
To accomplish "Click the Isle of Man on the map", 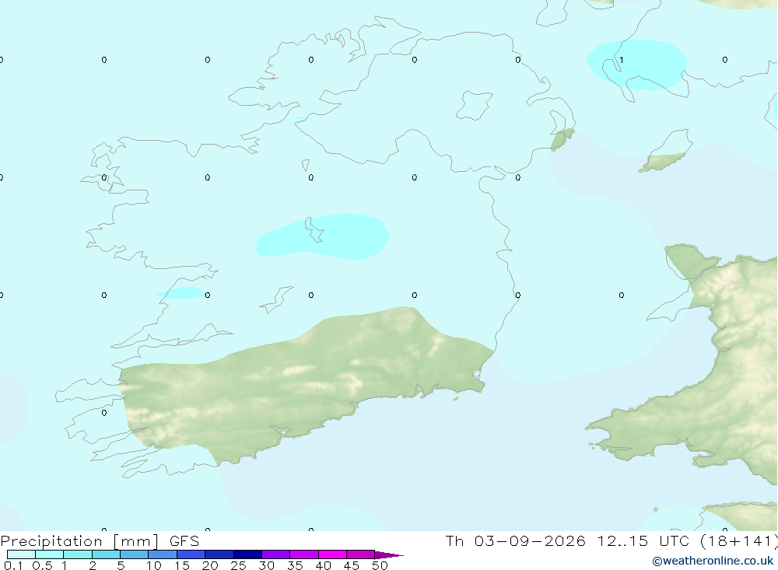I will pyautogui.click(x=665, y=151).
